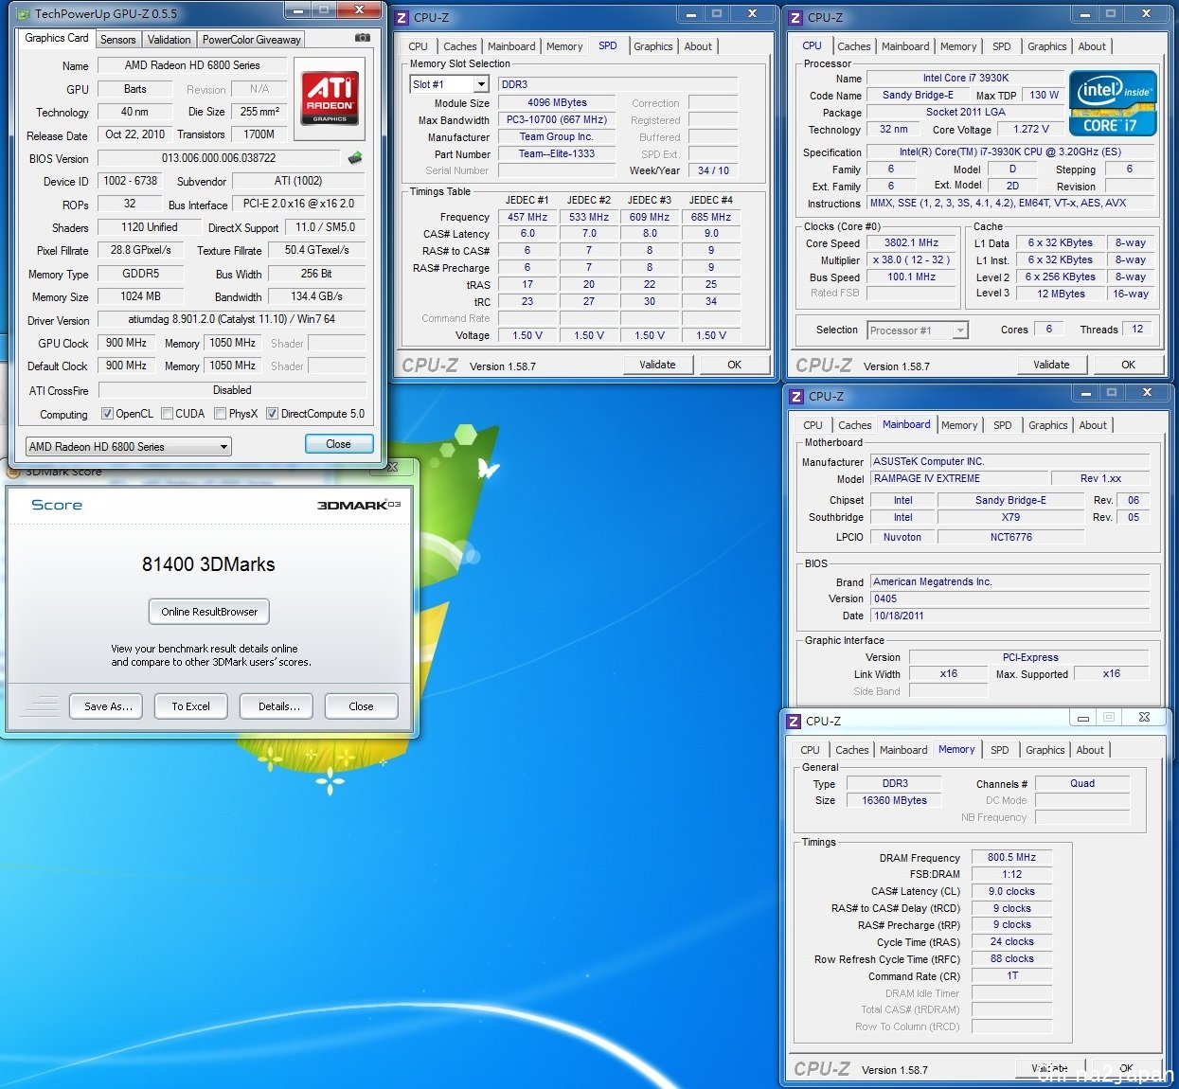Image resolution: width=1179 pixels, height=1089 pixels.
Task: Click the title bar icon of the CPU-Z Timings window
Action: pyautogui.click(x=794, y=721)
